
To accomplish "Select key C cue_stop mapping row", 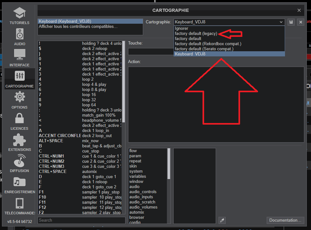I will click(x=80, y=151).
